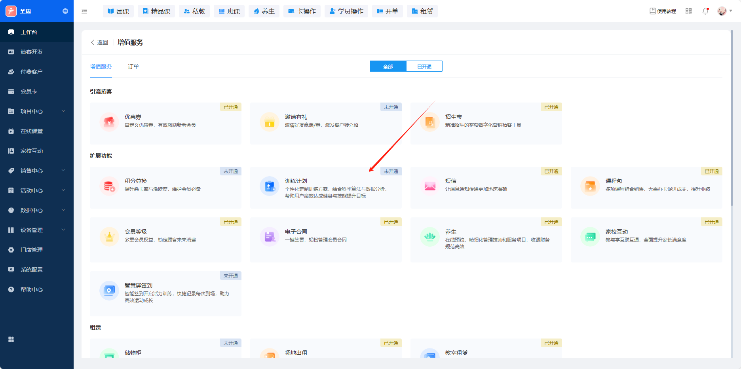
Task: Open the user avatar dropdown
Action: (724, 11)
